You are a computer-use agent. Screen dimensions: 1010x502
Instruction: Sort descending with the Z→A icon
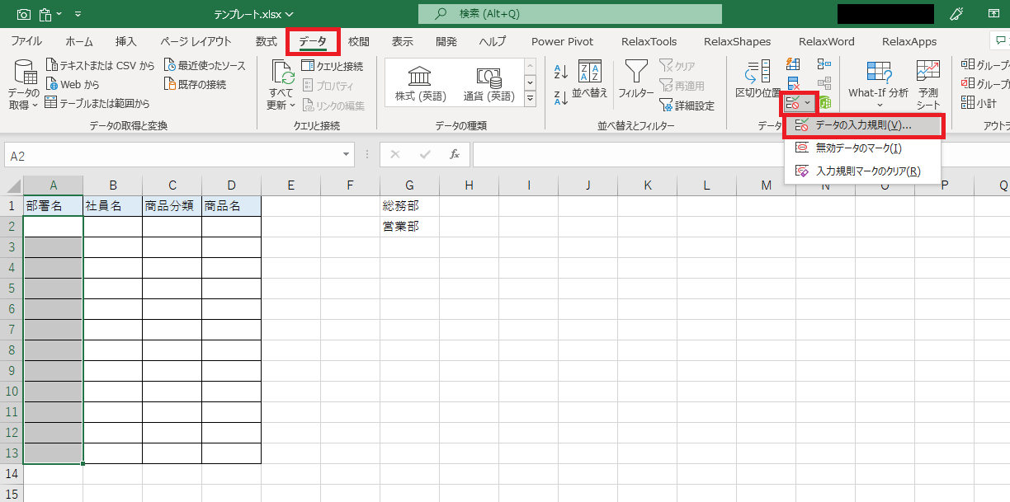[x=561, y=98]
